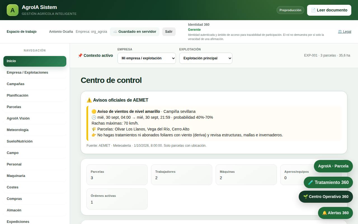358x224 pixels.
Task: Click the warning icon beside Avisos oficiales
Action: (x=89, y=100)
